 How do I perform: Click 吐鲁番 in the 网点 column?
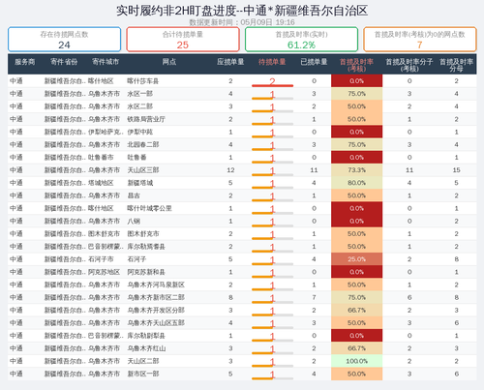136,158
